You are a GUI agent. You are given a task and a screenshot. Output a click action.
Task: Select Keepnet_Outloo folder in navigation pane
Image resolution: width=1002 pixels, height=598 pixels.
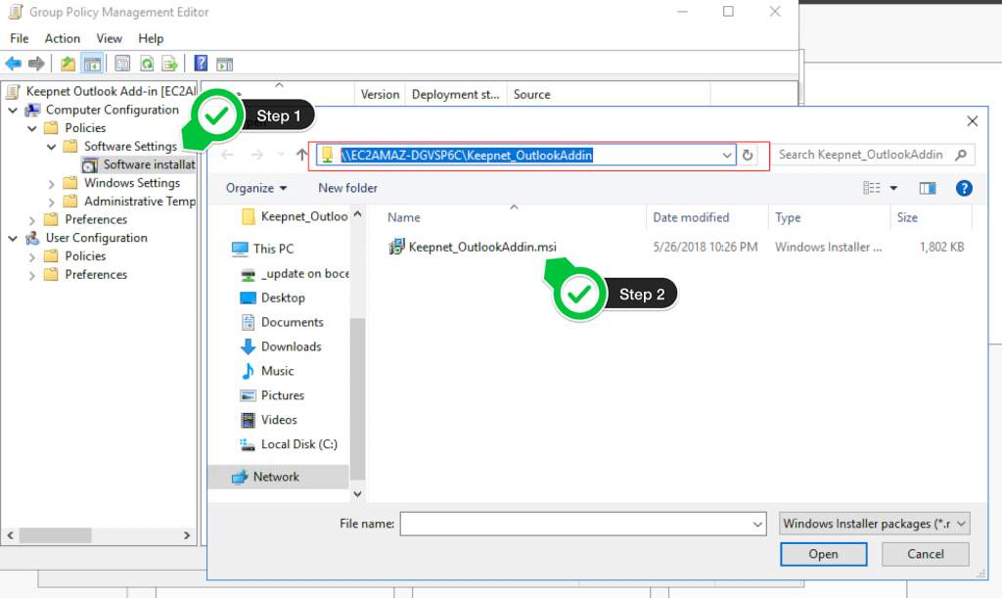coord(303,216)
